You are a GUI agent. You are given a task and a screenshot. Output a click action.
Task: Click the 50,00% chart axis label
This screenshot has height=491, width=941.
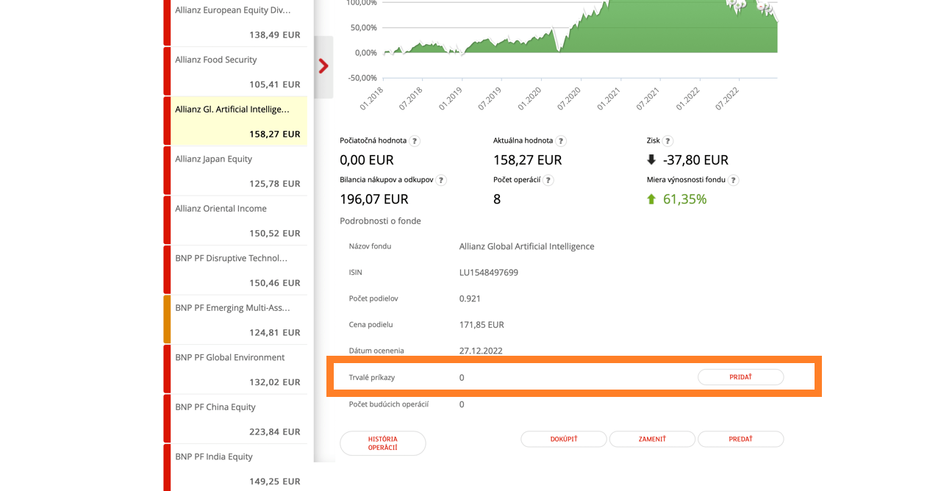[x=364, y=28]
